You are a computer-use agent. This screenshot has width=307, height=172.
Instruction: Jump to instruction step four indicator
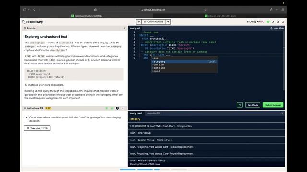pyautogui.click(x=123, y=108)
